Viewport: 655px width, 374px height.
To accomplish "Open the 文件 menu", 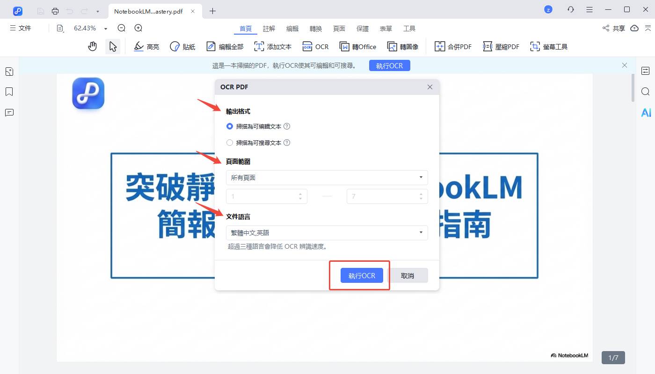I will tap(21, 28).
